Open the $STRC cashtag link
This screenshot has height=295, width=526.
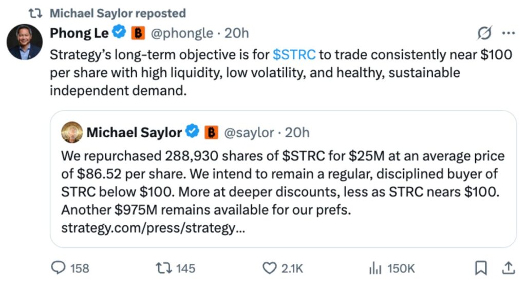point(294,54)
